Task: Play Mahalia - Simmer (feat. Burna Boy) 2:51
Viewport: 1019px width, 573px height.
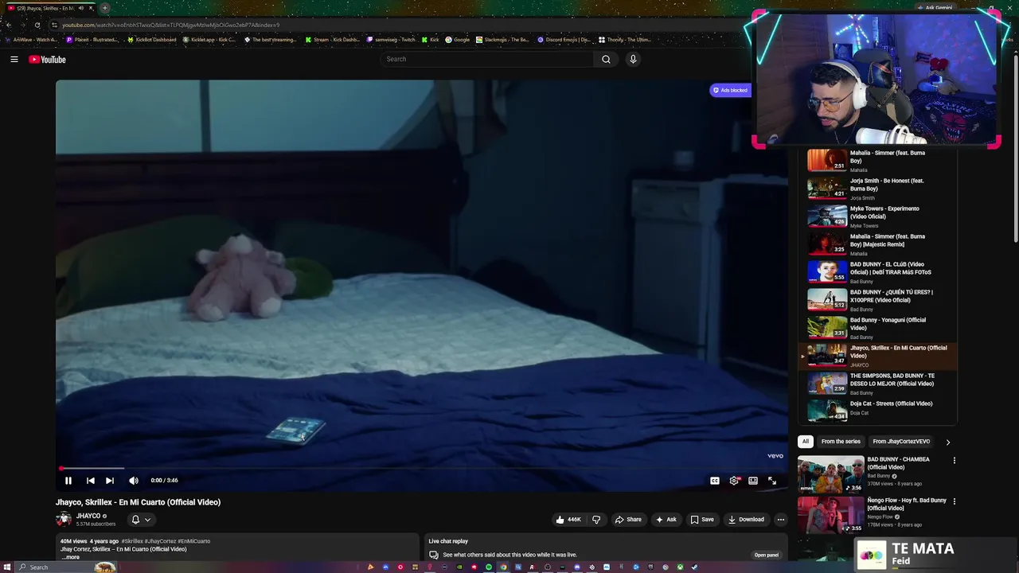Action: [877, 161]
